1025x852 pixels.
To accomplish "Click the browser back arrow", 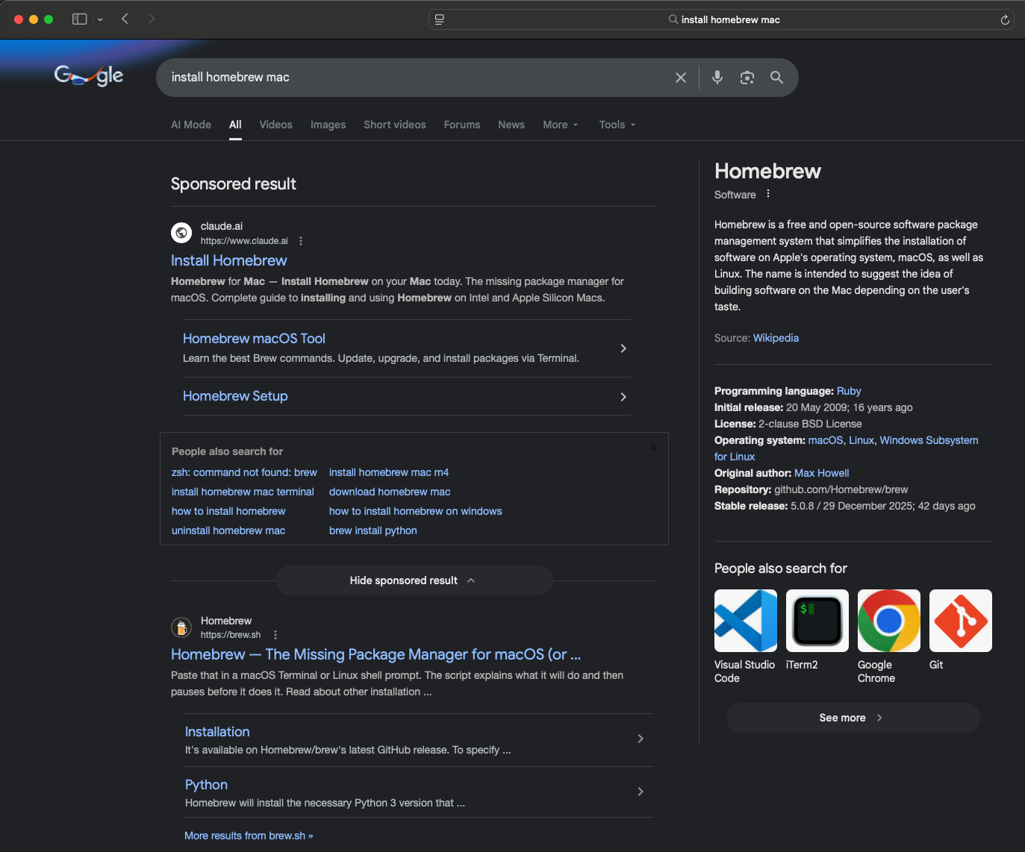I will (x=125, y=19).
